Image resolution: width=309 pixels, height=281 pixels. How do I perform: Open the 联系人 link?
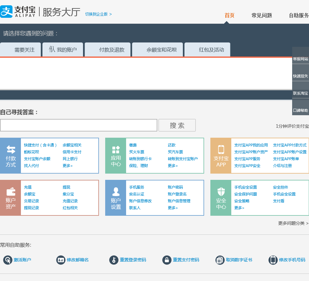tap(135, 208)
